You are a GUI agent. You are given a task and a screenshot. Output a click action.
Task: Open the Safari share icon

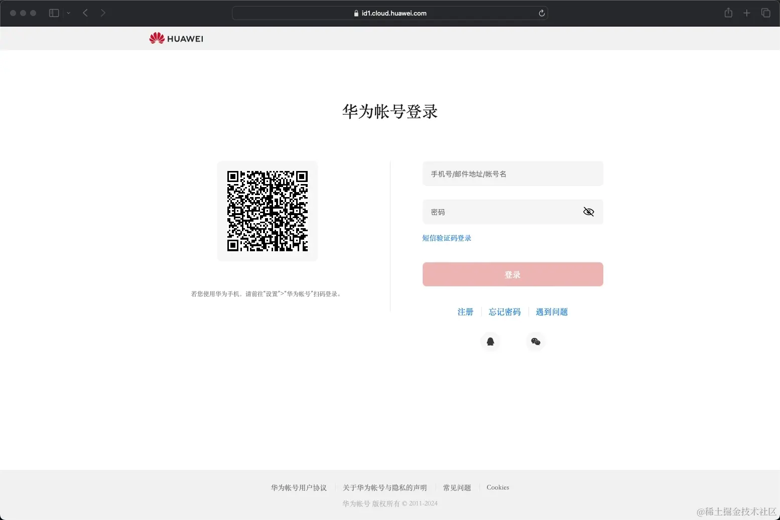(x=728, y=13)
